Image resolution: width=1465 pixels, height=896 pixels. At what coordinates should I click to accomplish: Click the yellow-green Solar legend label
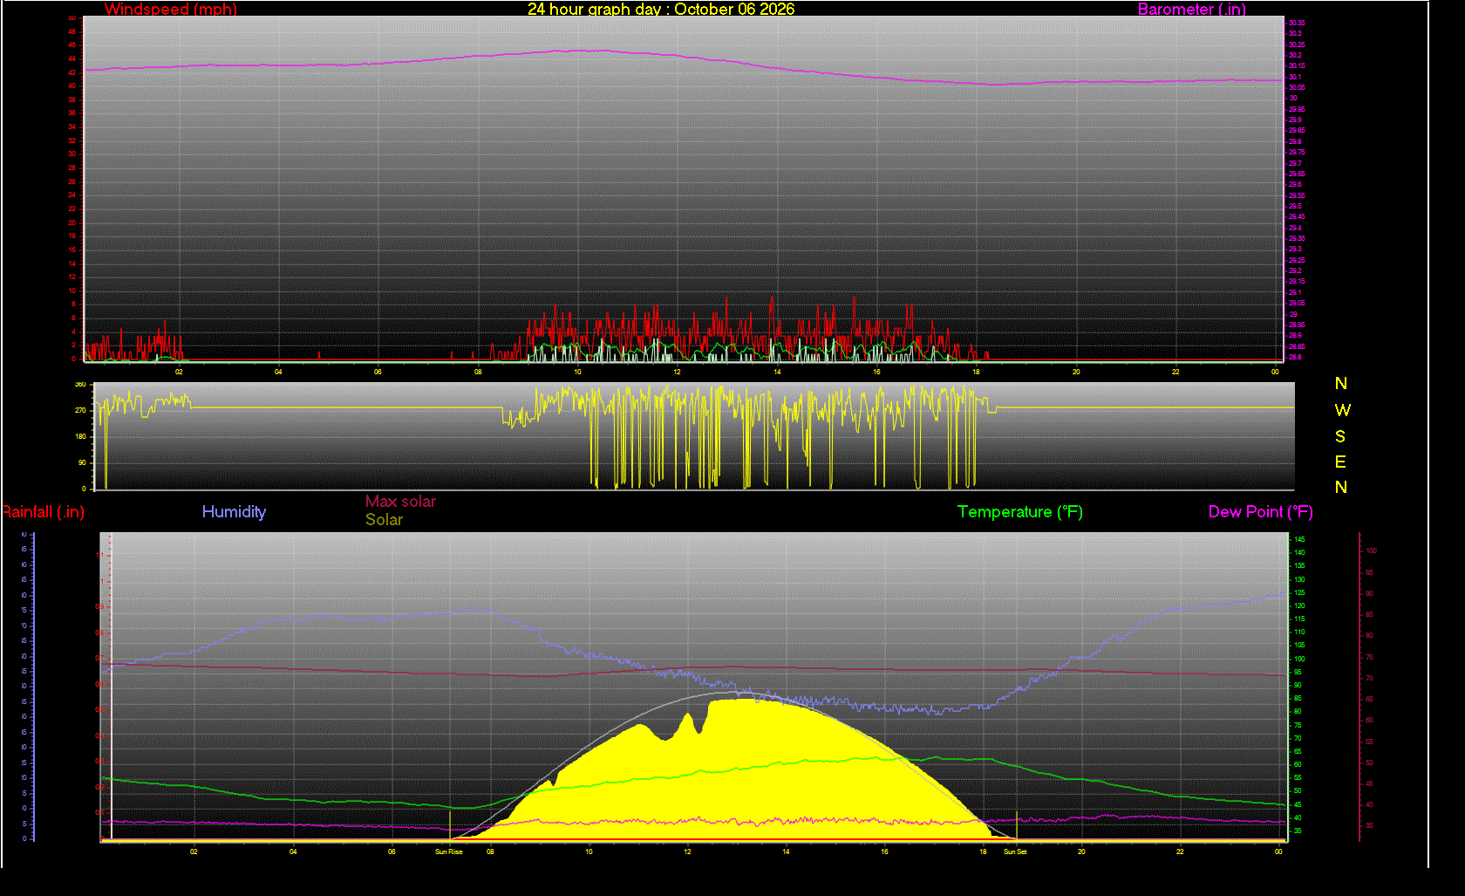[x=384, y=520]
